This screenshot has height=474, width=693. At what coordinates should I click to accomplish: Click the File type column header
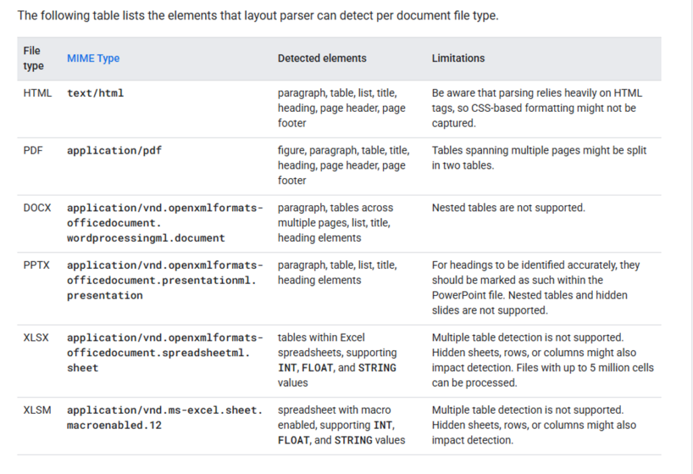33,58
